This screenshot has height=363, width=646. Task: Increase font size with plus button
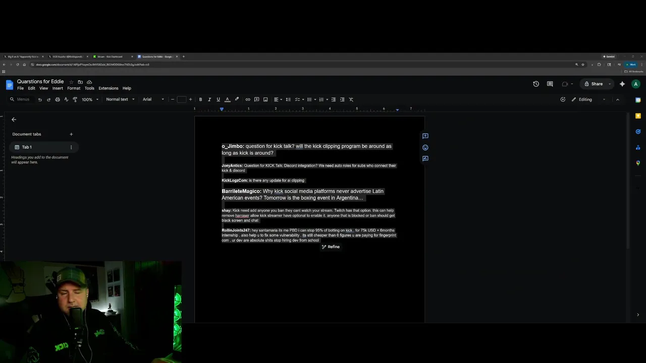coord(191,99)
